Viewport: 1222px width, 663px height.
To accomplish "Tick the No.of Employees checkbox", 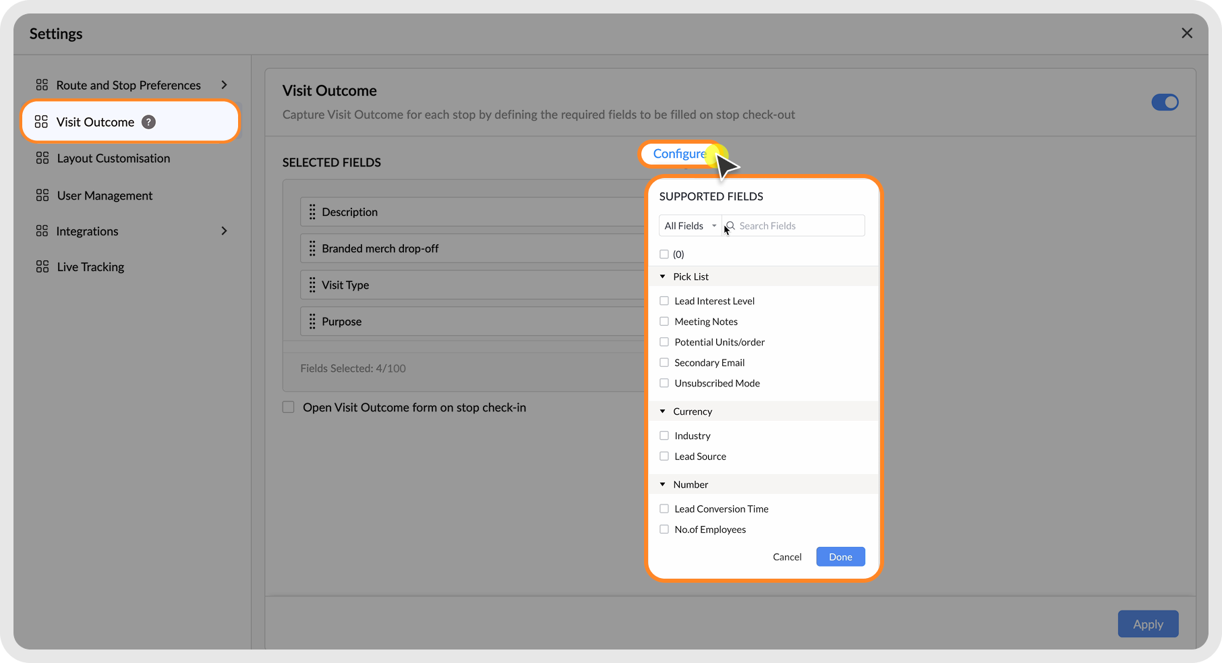I will [664, 529].
